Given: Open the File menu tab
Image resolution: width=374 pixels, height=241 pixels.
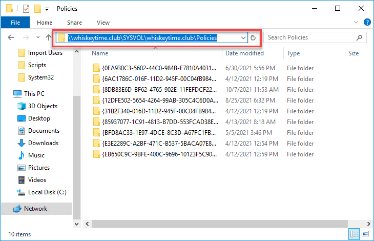Looking at the screenshot, I should tap(15, 23).
